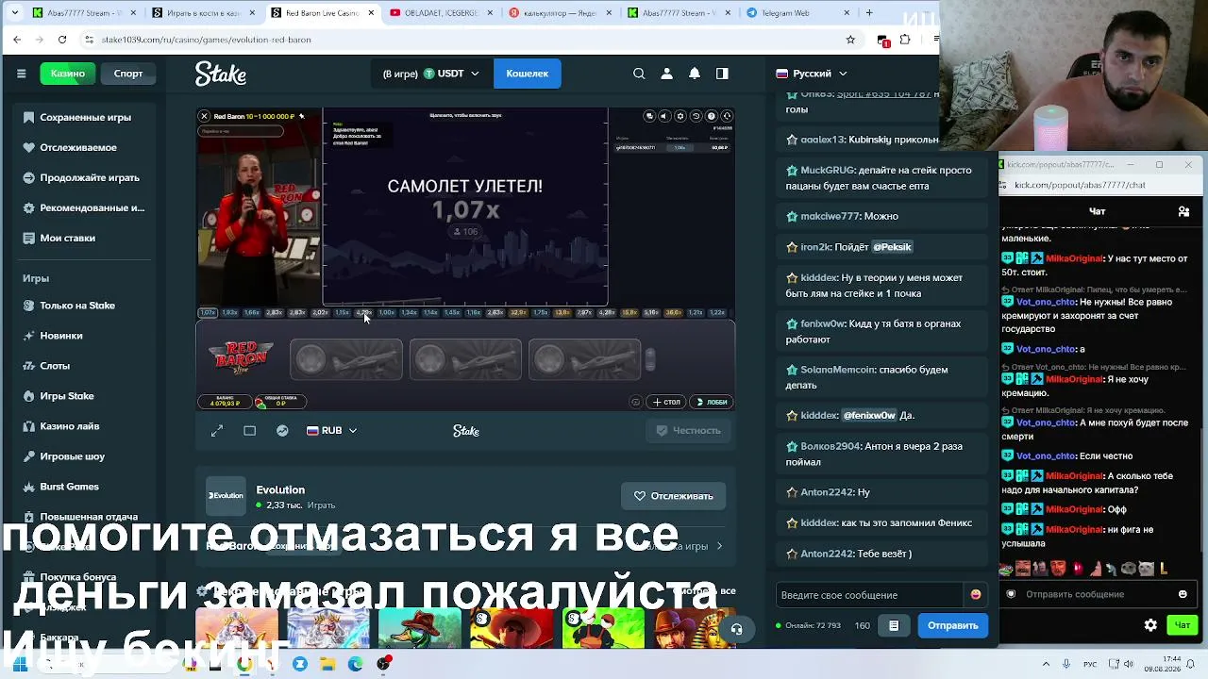The width and height of the screenshot is (1208, 679).
Task: Select the 36,6x round result
Action: pyautogui.click(x=673, y=312)
